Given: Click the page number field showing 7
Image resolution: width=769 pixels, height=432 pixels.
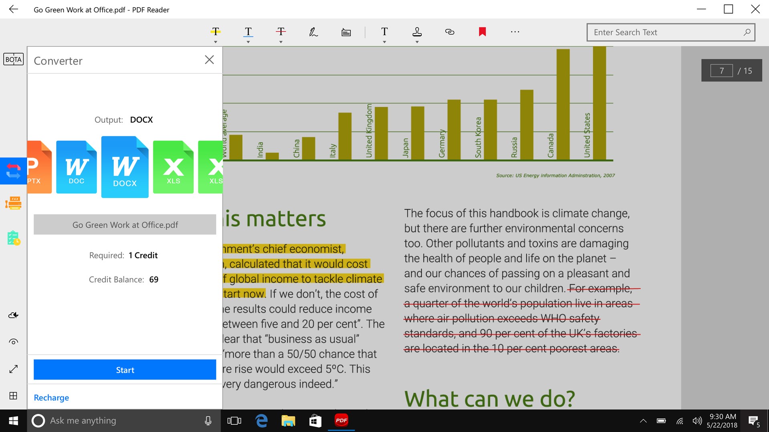Looking at the screenshot, I should (x=721, y=70).
